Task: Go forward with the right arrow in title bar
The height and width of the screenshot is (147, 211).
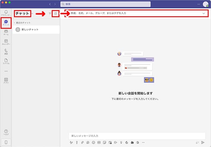Action: tap(55, 4)
